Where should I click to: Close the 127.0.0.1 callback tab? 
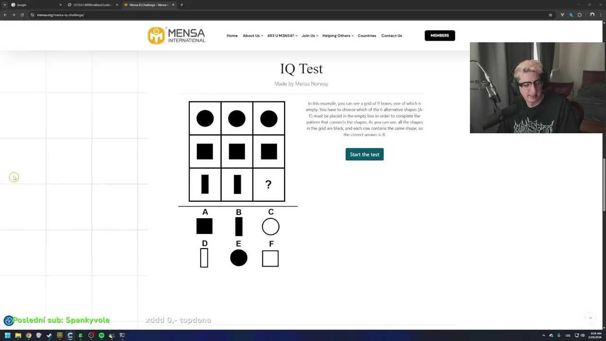pyautogui.click(x=117, y=5)
